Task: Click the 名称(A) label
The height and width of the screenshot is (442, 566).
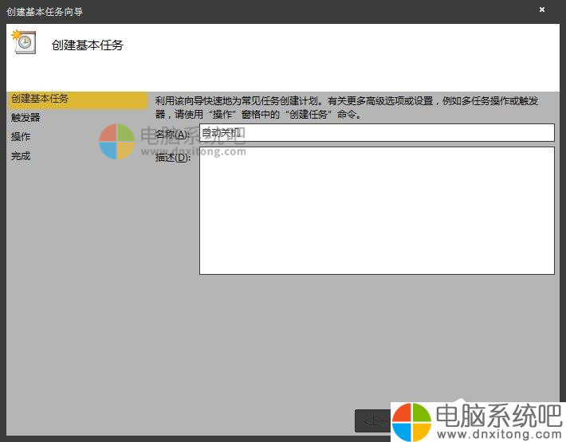Action: [x=171, y=133]
